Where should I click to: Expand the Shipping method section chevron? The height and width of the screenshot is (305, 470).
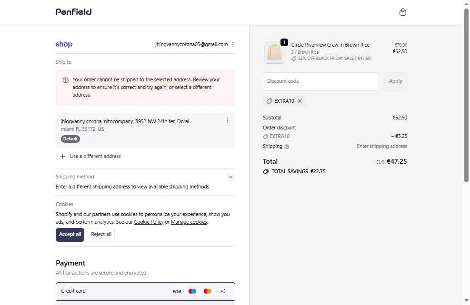coord(230,177)
